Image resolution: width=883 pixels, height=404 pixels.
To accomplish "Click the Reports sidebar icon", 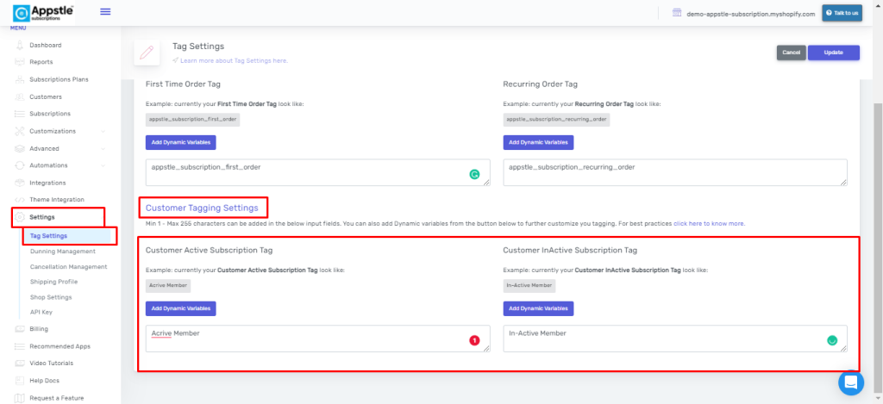I will (20, 62).
